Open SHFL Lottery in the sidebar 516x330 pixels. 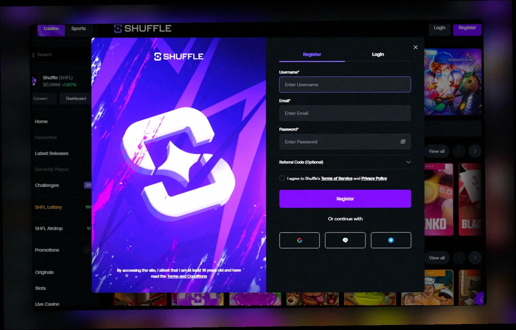tap(48, 207)
